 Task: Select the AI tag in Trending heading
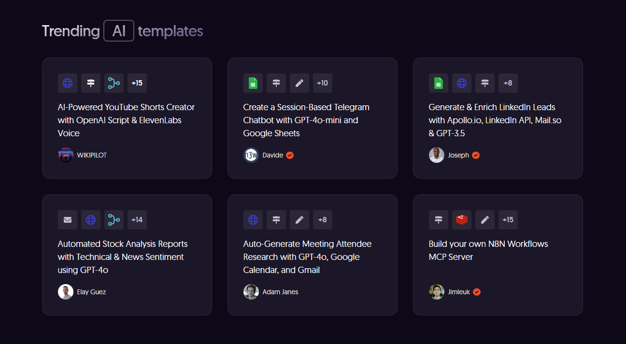click(119, 30)
